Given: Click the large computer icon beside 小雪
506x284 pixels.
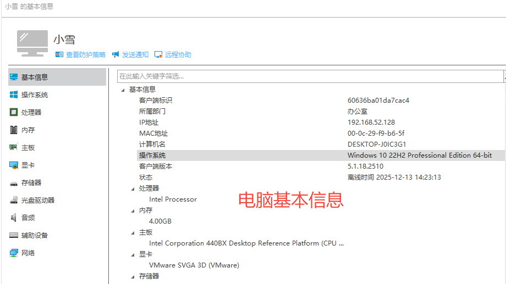Looking at the screenshot, I should coord(32,43).
